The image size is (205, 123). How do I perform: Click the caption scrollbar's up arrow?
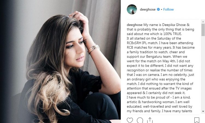coord(203,22)
